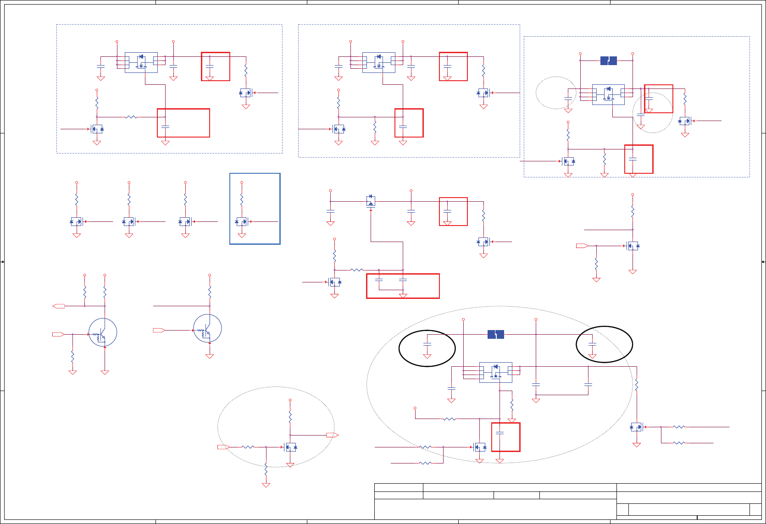This screenshot has width=766, height=524.
Task: Select the power MOSFET package below the top-right jumper
Action: [x=608, y=94]
